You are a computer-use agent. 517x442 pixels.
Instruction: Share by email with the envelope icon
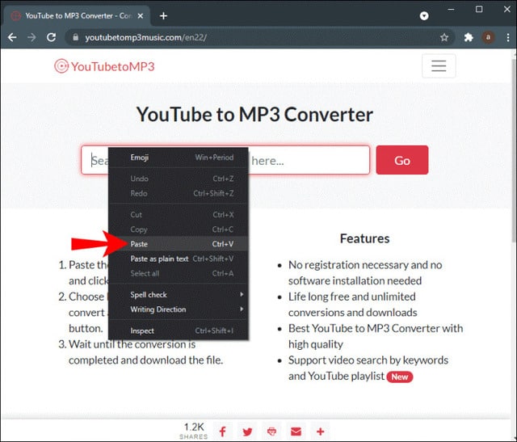pos(296,431)
